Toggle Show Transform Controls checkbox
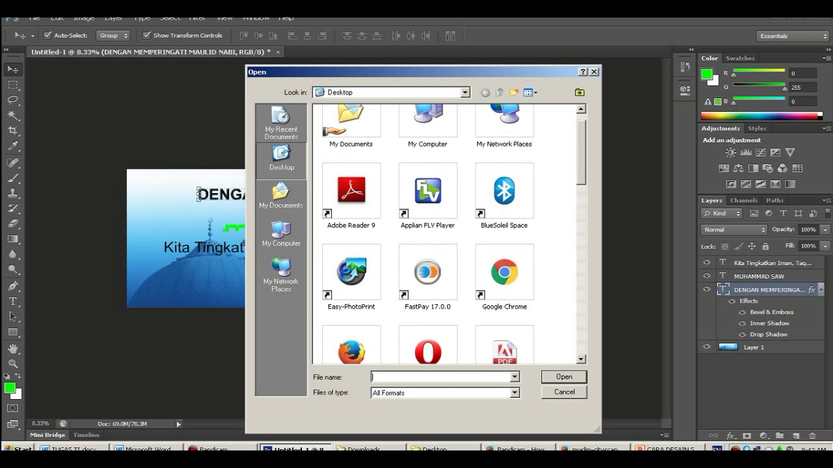This screenshot has height=468, width=833. point(146,36)
